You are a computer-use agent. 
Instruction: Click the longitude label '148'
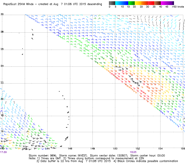(92, 148)
